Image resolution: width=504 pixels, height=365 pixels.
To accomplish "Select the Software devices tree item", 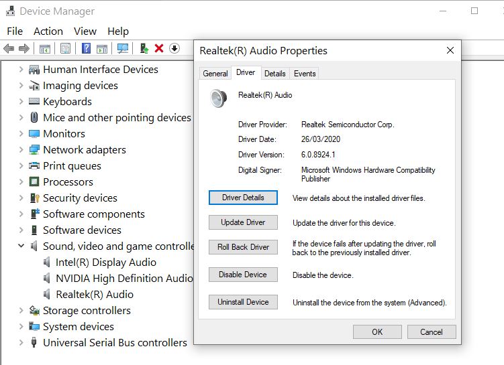I will pyautogui.click(x=82, y=230).
